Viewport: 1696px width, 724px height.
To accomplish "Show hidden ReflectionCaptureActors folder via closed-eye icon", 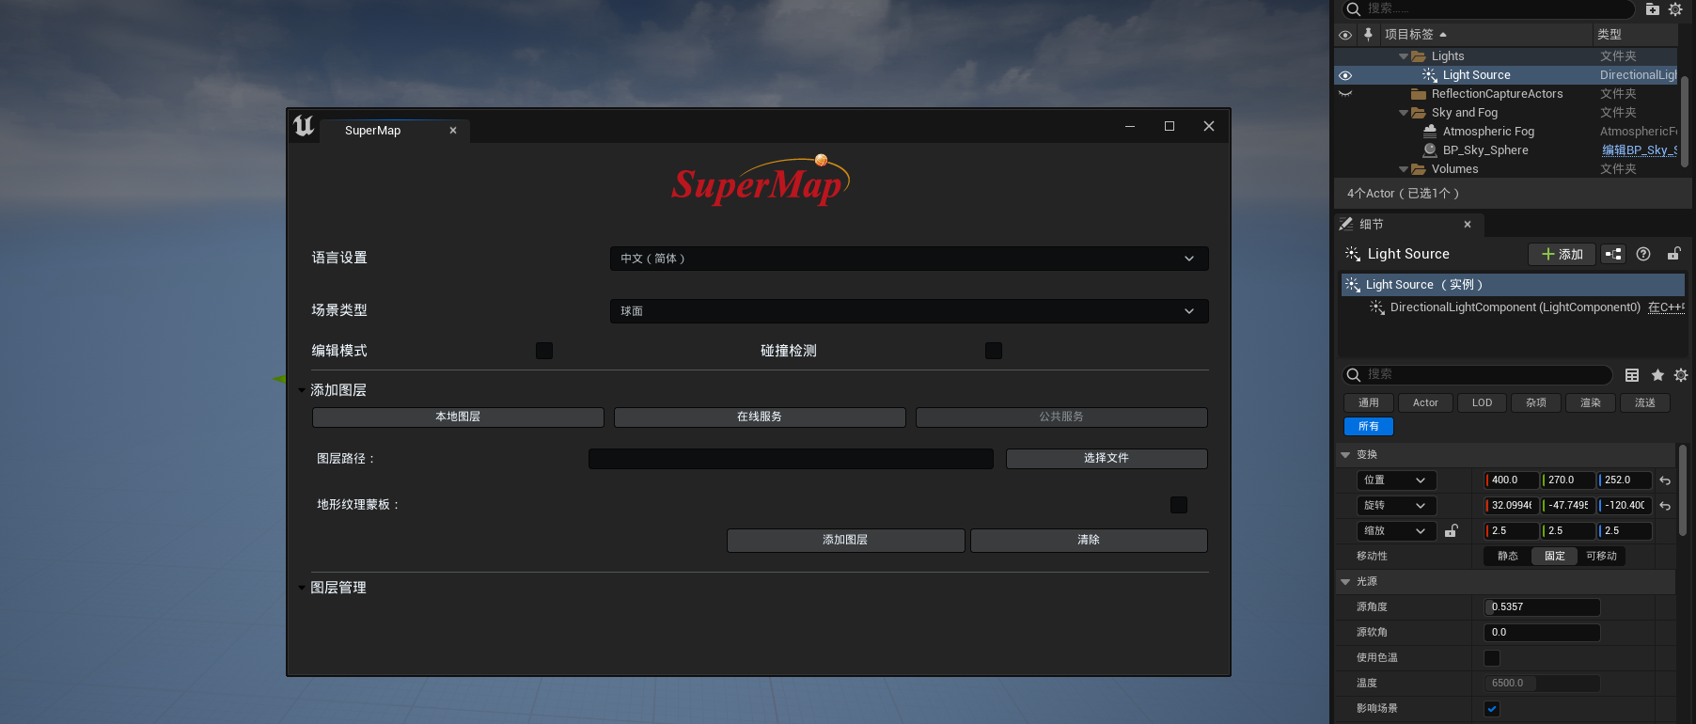I will coord(1345,94).
